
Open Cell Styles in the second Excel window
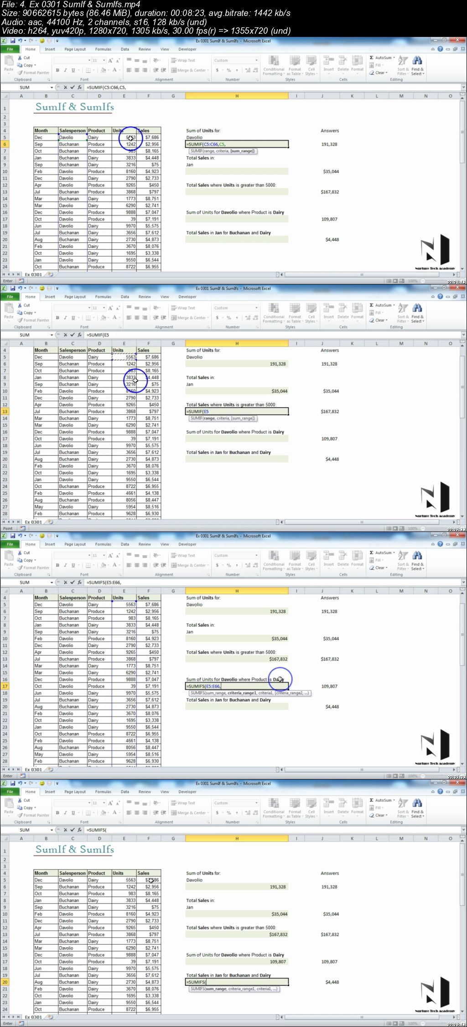(x=311, y=312)
